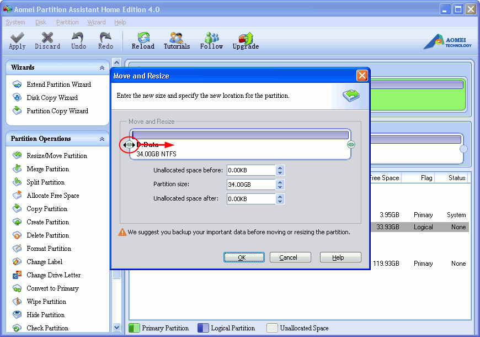Click Logical Partition legend swatch
Viewport: 480px width, 337px height.
pos(203,328)
